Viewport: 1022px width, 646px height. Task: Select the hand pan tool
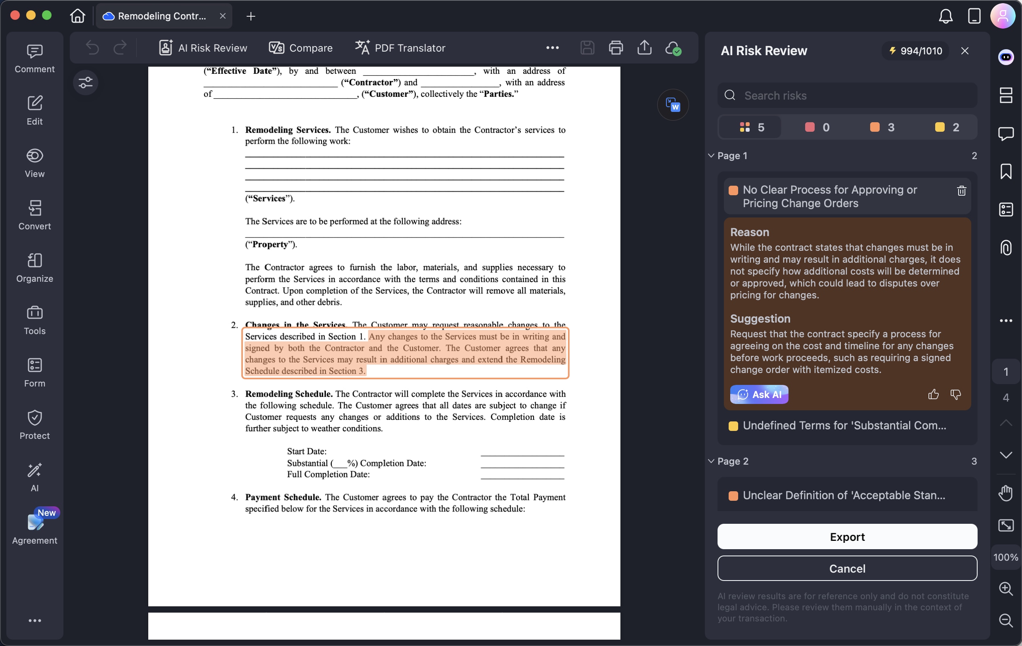tap(1006, 493)
